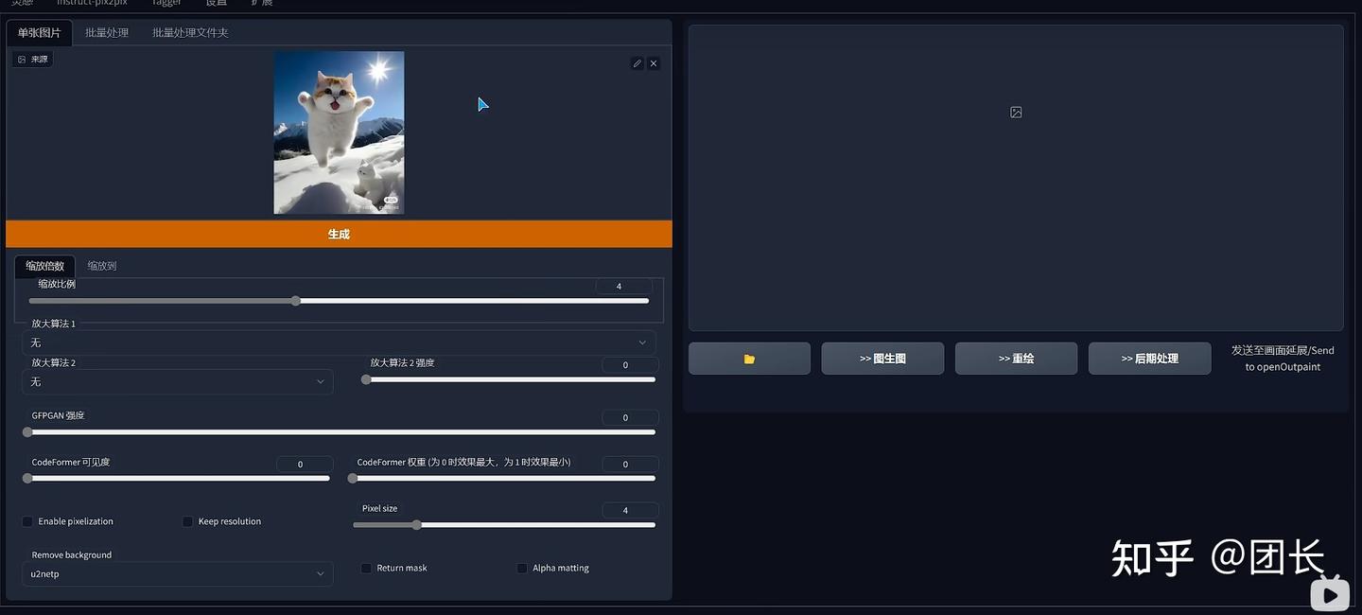Send result to >> 图生图
This screenshot has width=1362, height=615.
(x=882, y=359)
